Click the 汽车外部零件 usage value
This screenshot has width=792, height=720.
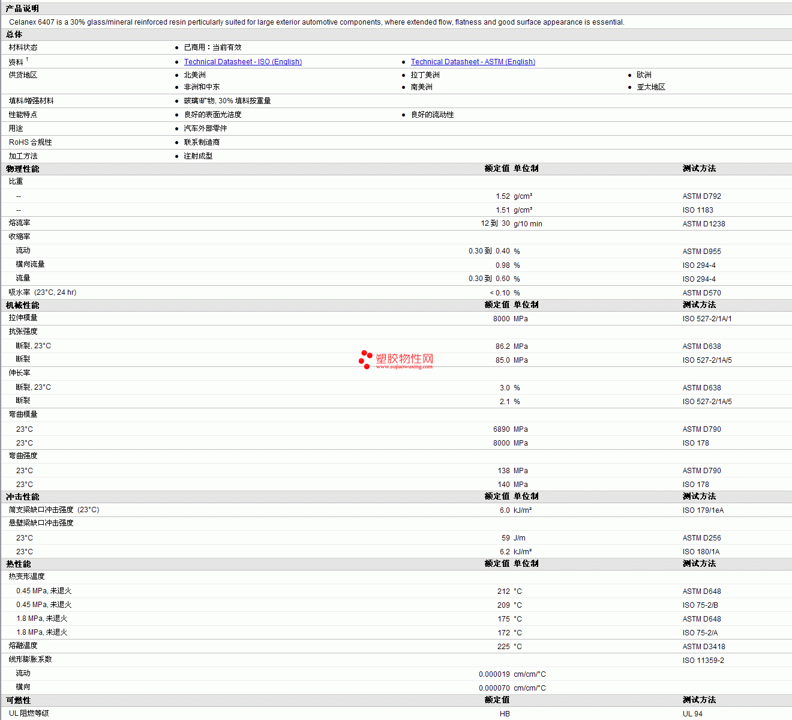click(x=206, y=129)
